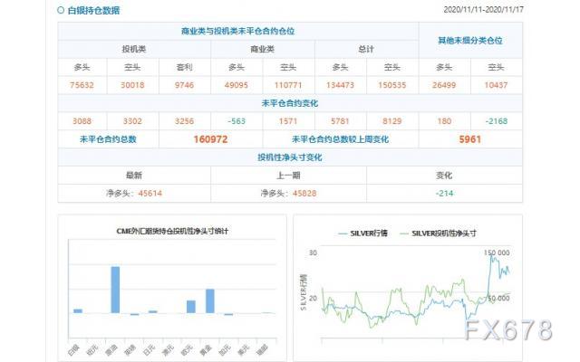Screen dimensions: 580x362
Task: Click the 最新 column header
Action: [x=134, y=175]
